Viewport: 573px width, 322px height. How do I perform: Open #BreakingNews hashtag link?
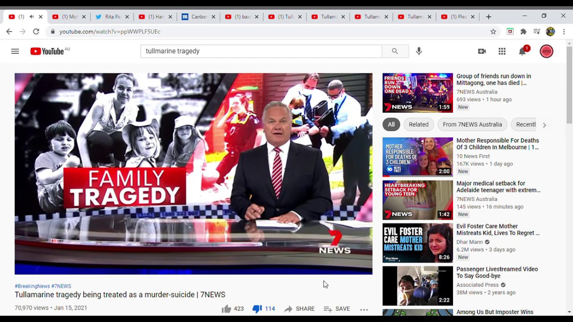coord(32,286)
